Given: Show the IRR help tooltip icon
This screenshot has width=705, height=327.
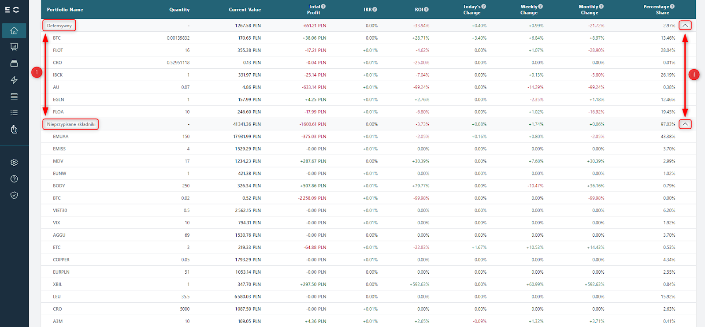Looking at the screenshot, I should 375,9.
